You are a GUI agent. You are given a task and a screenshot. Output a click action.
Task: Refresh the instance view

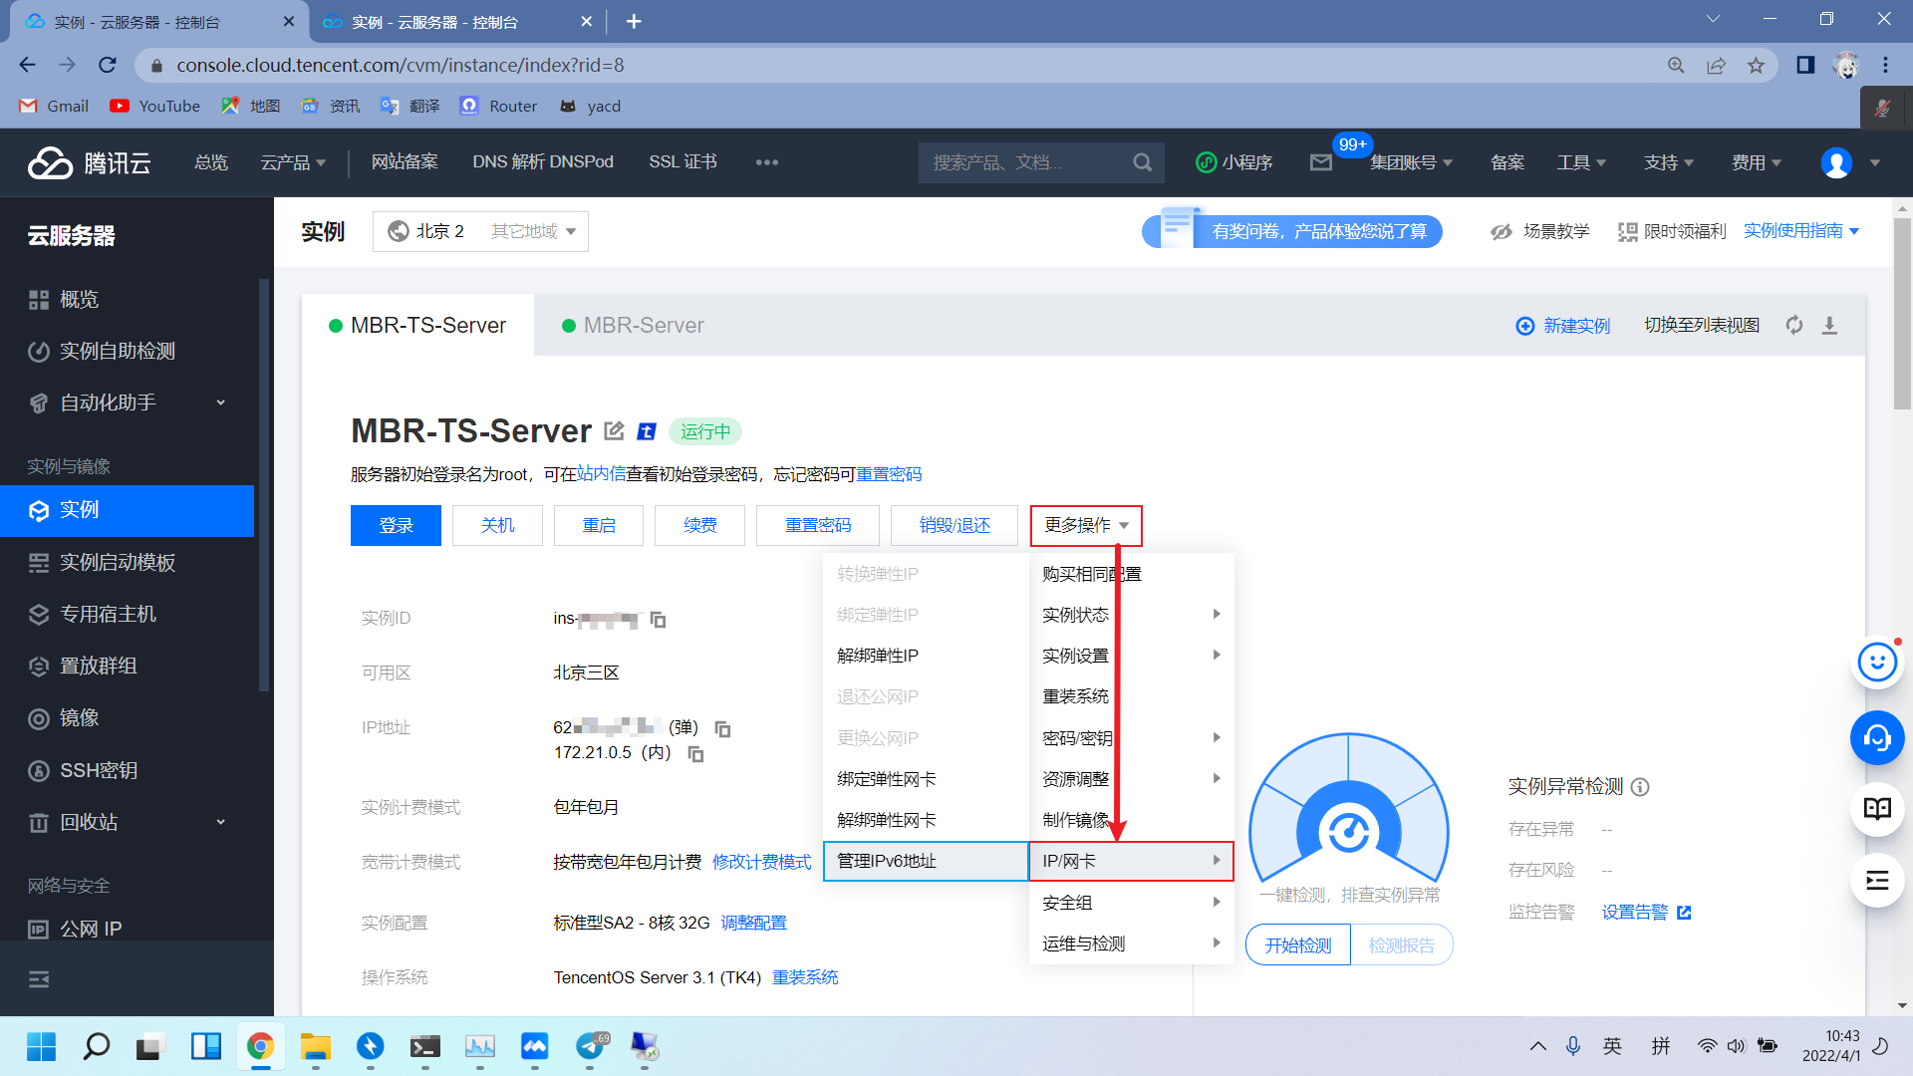pyautogui.click(x=1794, y=326)
